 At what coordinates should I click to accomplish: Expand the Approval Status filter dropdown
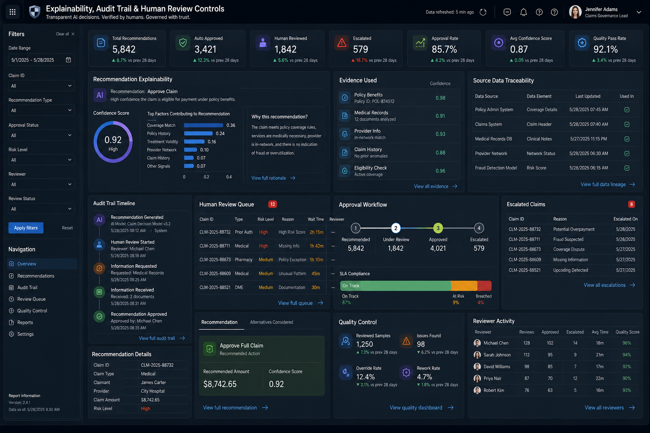click(x=41, y=135)
